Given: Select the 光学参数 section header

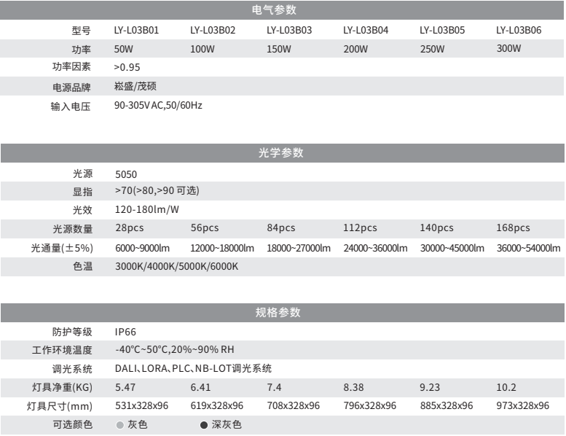Looking at the screenshot, I should (x=283, y=154).
